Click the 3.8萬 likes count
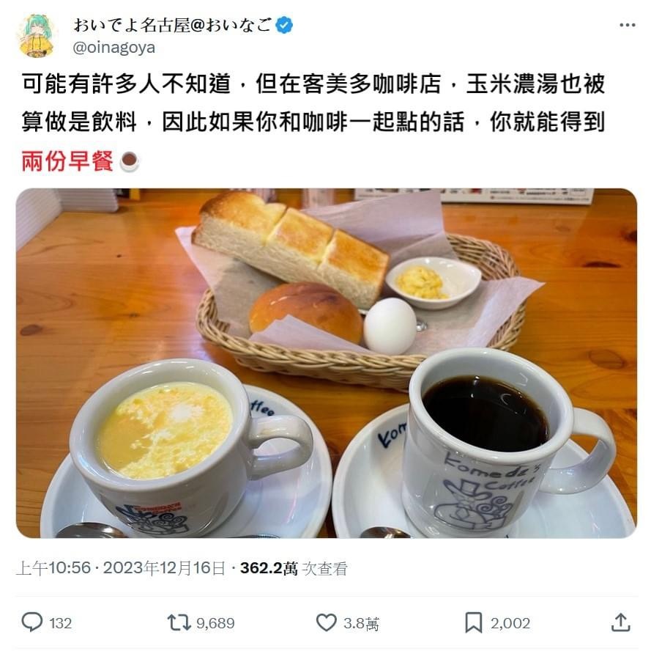651x651 pixels. [361, 623]
